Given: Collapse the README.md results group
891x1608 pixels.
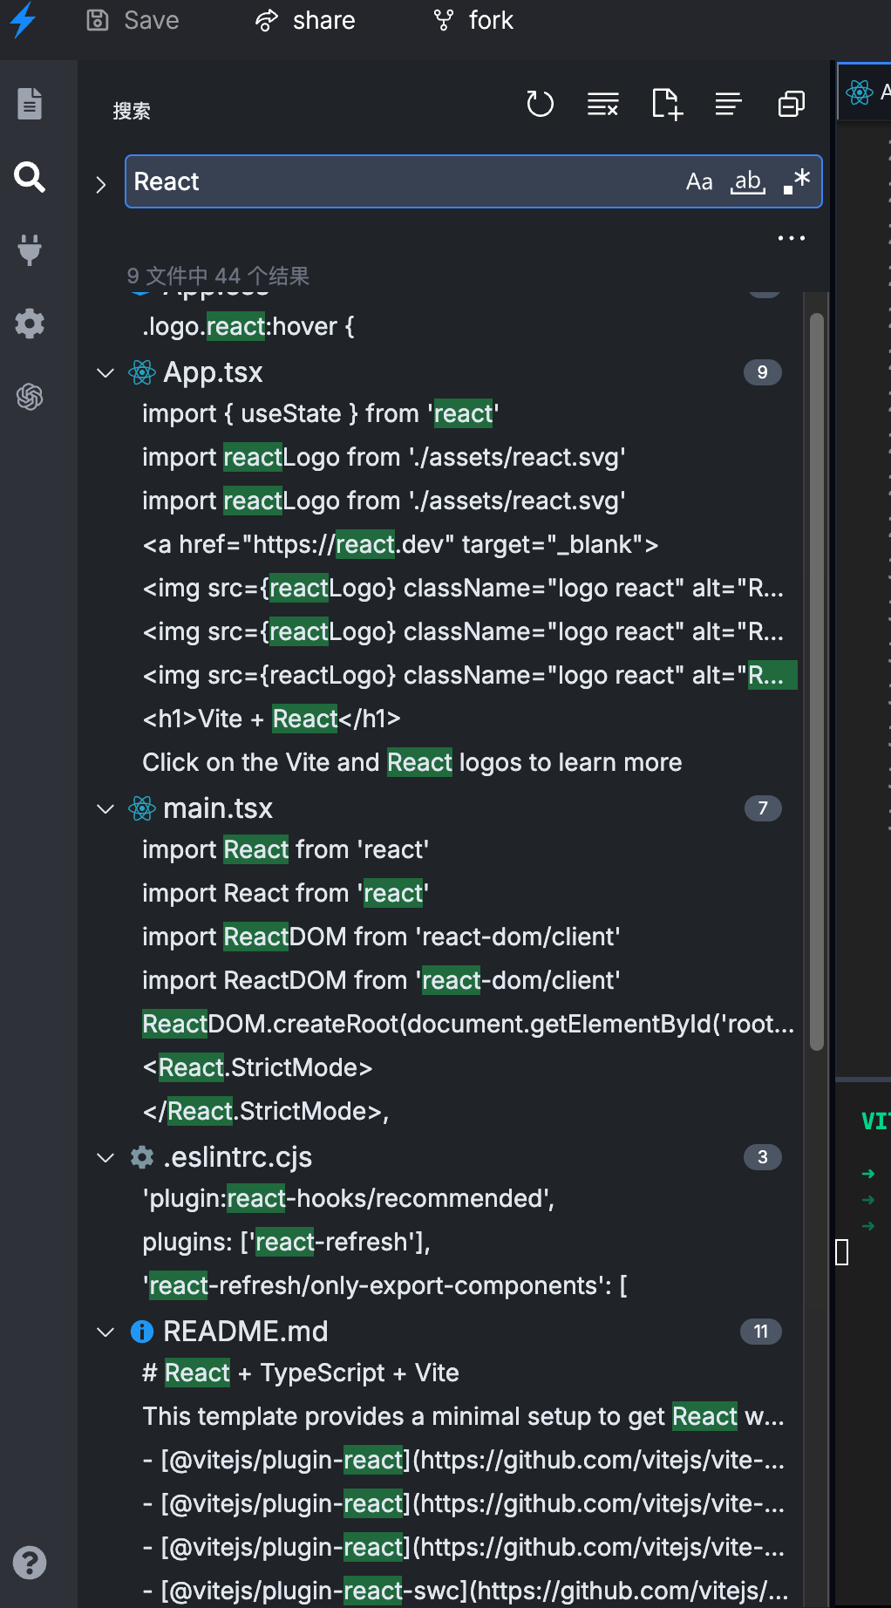Looking at the screenshot, I should [x=105, y=1332].
